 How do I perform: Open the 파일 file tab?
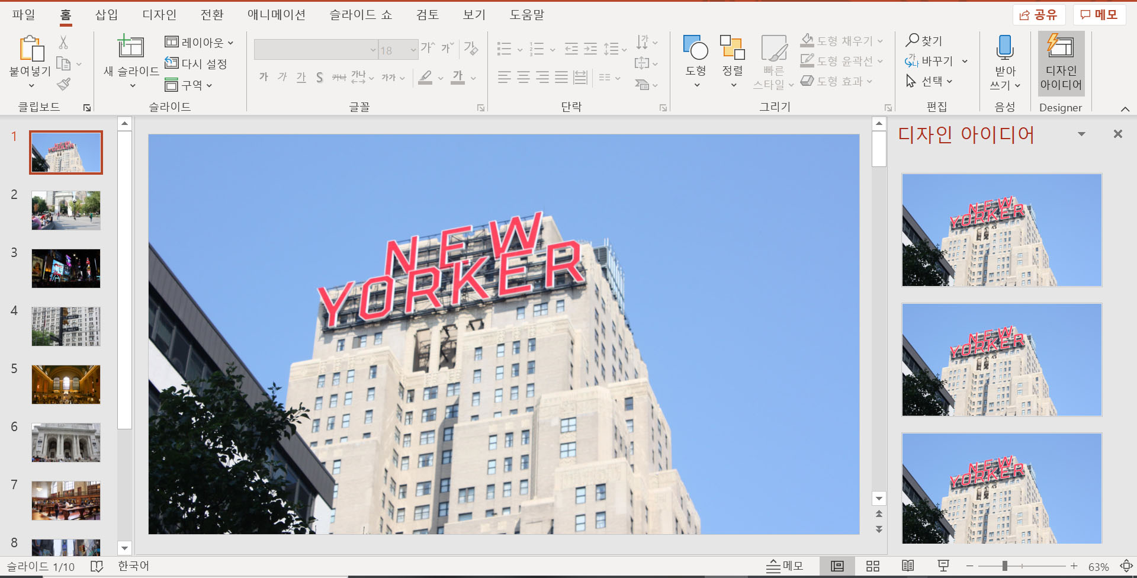click(24, 15)
